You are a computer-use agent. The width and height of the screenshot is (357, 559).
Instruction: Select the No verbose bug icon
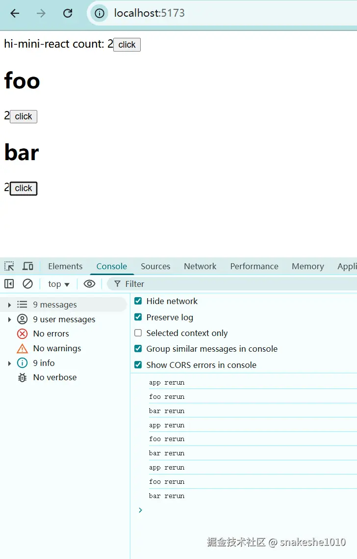[22, 378]
